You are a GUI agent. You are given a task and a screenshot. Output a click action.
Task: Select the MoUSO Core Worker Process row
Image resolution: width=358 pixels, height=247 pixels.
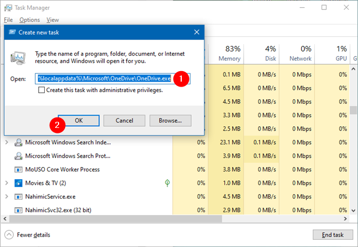[x=175, y=169]
